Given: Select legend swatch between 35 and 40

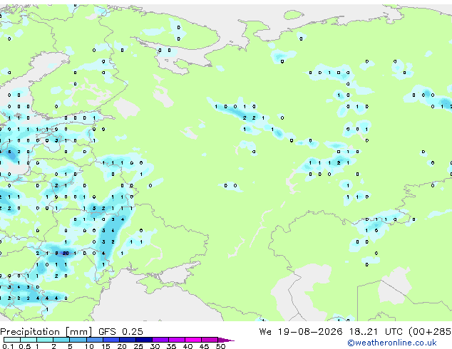Looking at the screenshot, I should pyautogui.click(x=177, y=340).
